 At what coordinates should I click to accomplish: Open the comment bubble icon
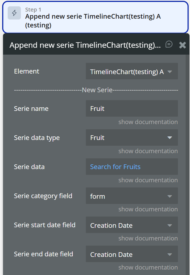click(x=169, y=44)
